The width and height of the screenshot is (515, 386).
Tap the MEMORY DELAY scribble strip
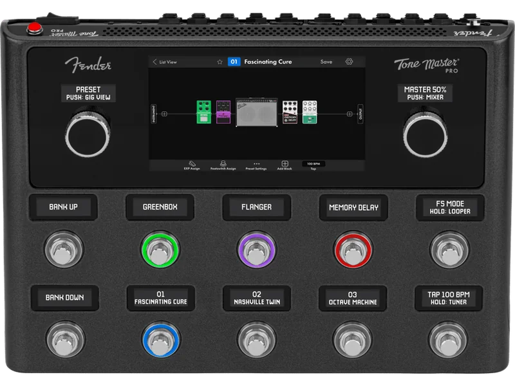tap(353, 207)
